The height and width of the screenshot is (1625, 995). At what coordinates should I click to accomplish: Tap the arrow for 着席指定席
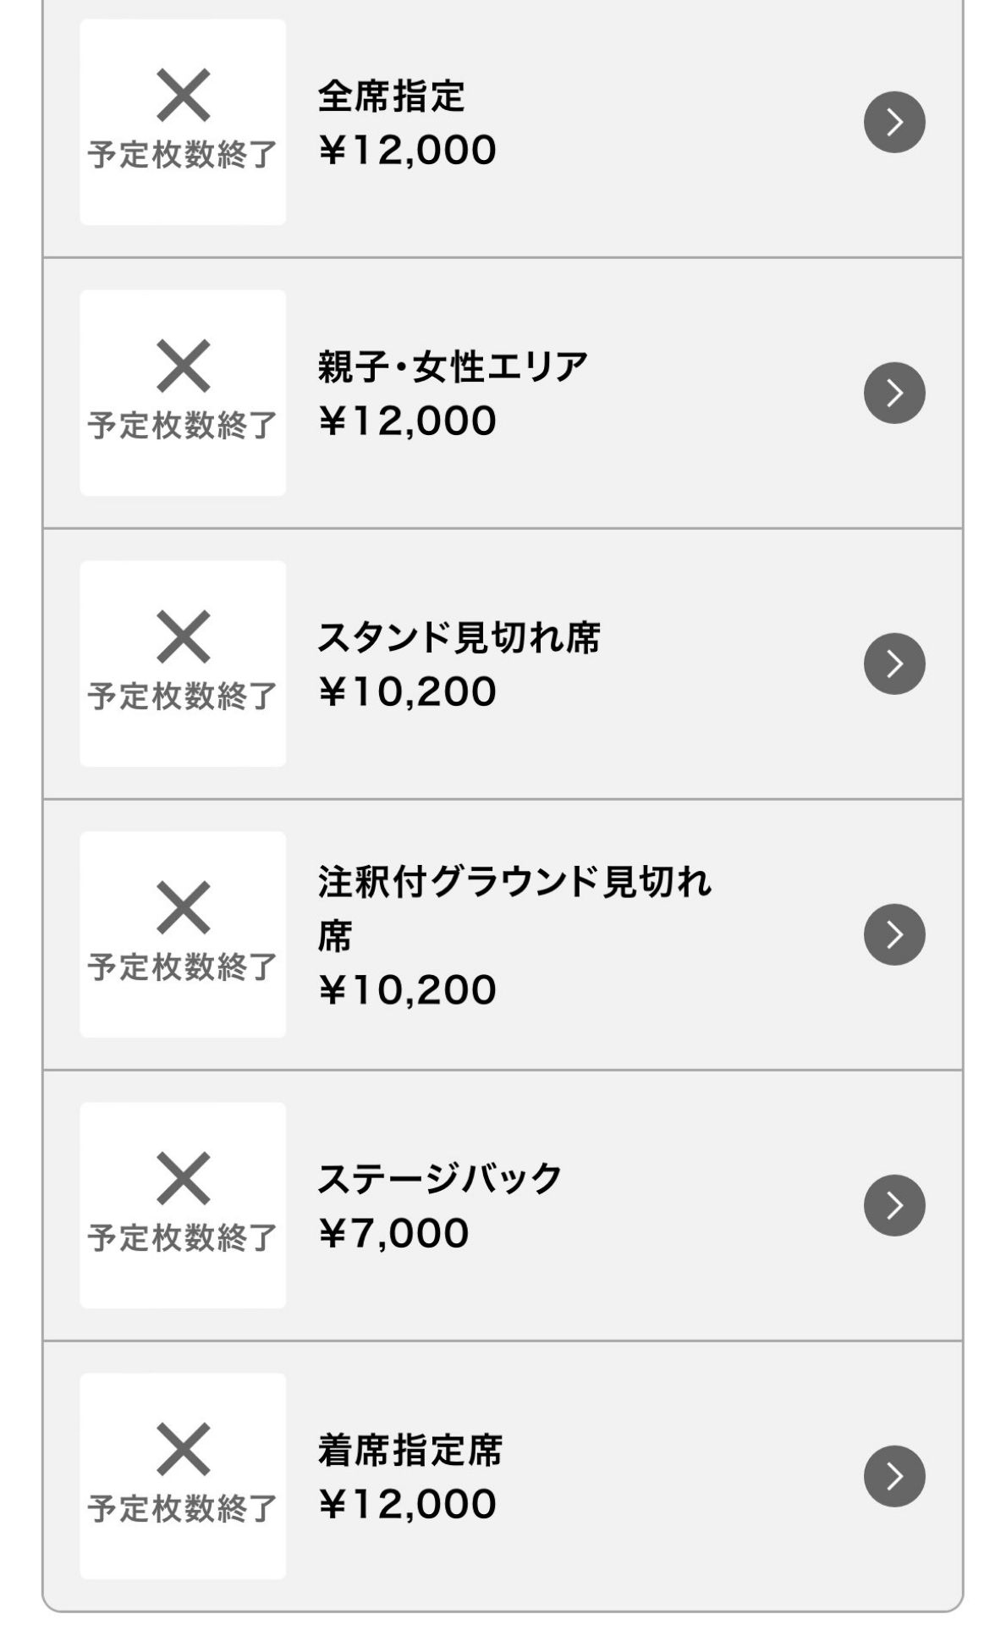pos(894,1476)
